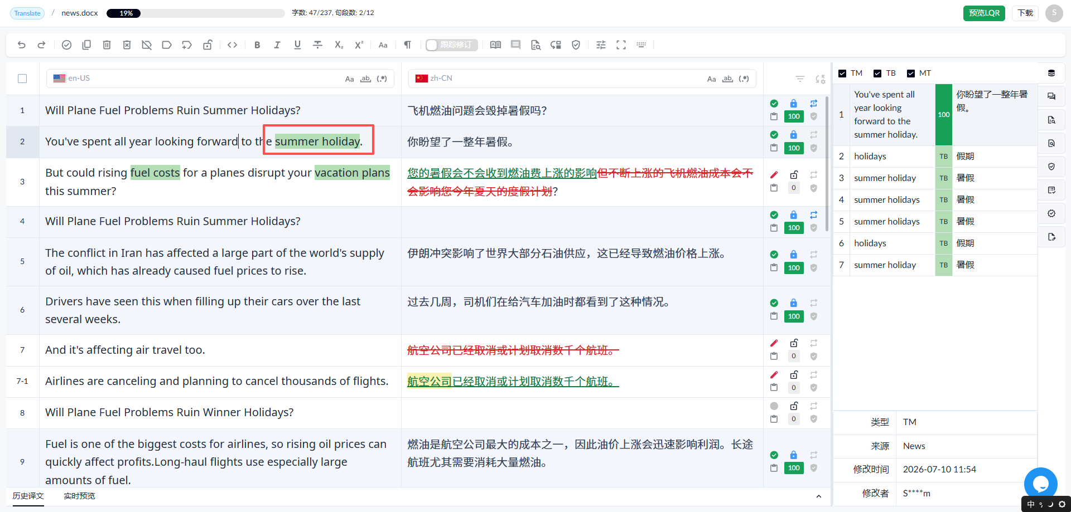1071x512 pixels.
Task: Uncheck the TB checkbox
Action: tap(877, 74)
